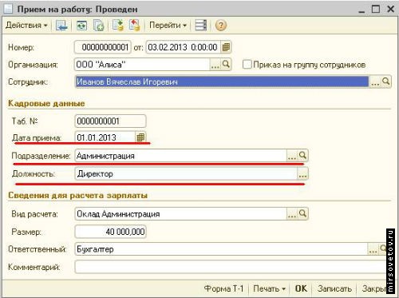The height and width of the screenshot is (298, 399).
Task: Click the Размер field 40 000,000
Action: pyautogui.click(x=110, y=232)
